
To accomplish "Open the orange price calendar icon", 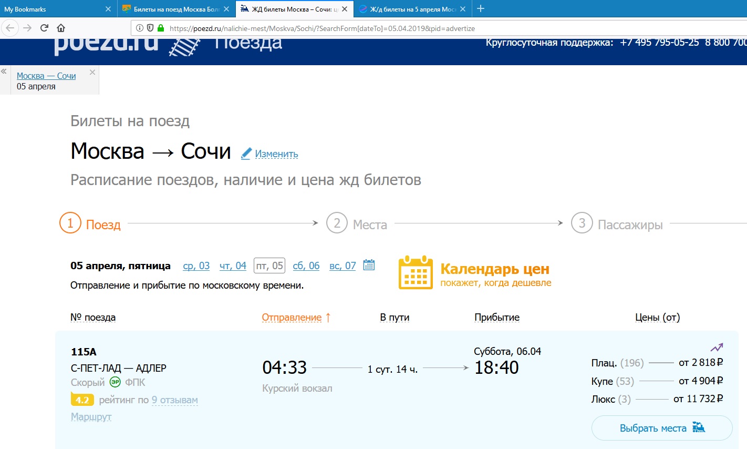I will coord(416,273).
